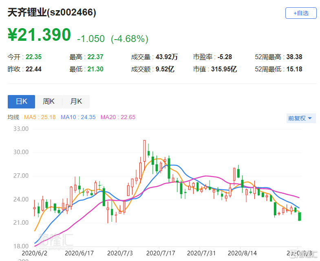Viewport: 320px width, 261px height.
Task: Click the 均线 moving average label
Action: click(x=13, y=117)
